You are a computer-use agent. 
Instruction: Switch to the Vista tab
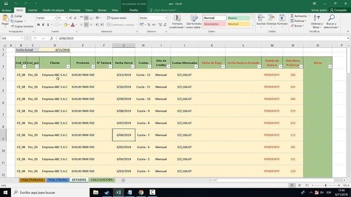tap(115, 10)
